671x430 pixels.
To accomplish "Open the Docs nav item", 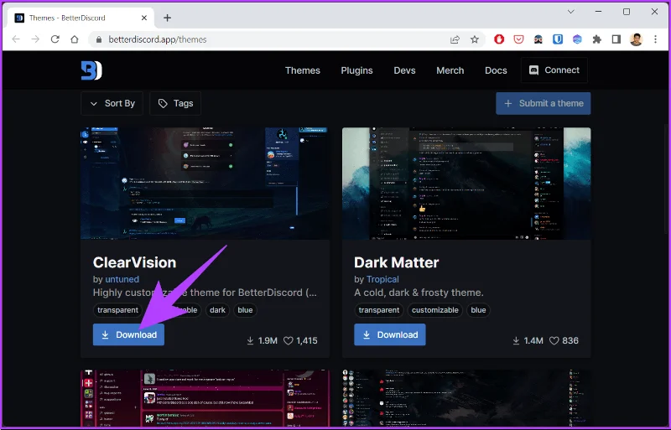I will (496, 70).
